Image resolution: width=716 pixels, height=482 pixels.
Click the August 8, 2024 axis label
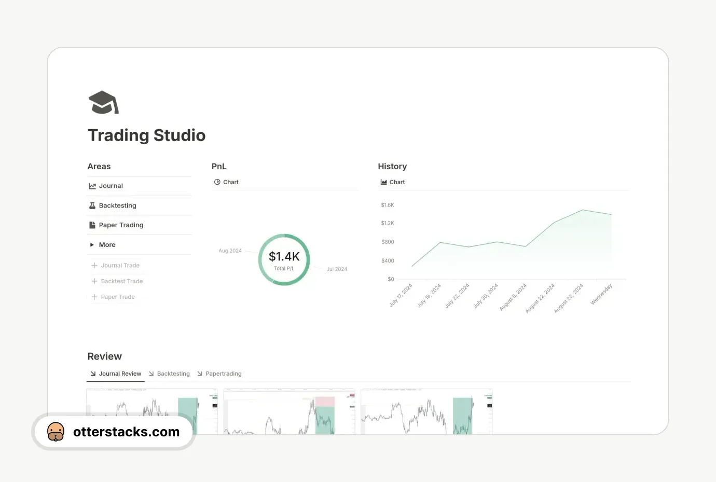click(513, 297)
